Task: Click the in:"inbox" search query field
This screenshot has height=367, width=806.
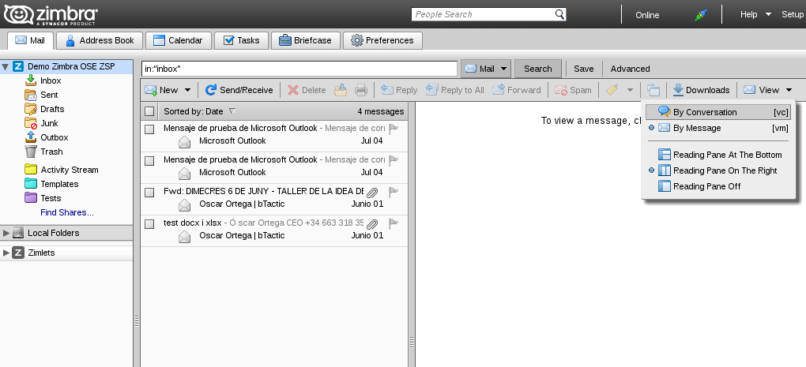Action: pyautogui.click(x=299, y=69)
